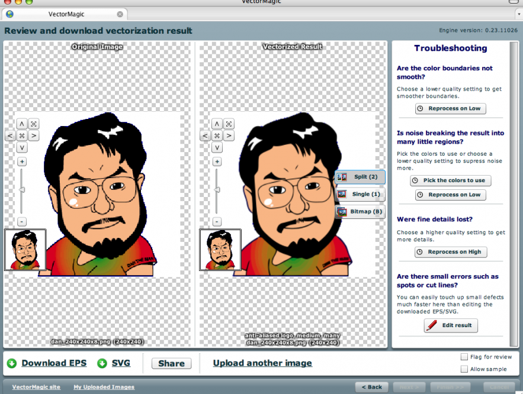Switch to Single (1) view mode
Screen dimensions: 523x394
click(x=360, y=194)
